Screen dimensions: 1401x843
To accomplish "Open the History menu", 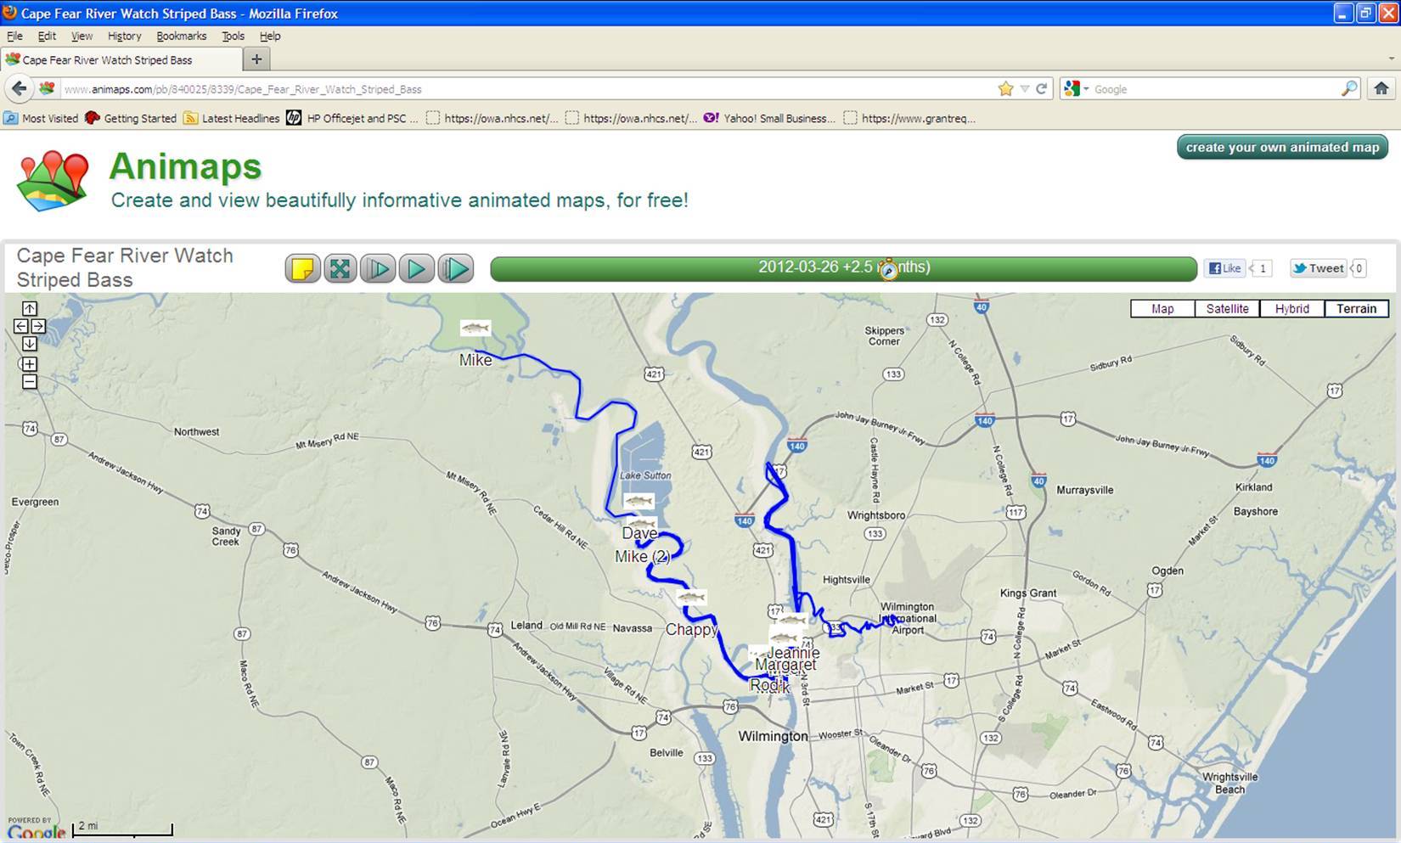I will (x=124, y=37).
